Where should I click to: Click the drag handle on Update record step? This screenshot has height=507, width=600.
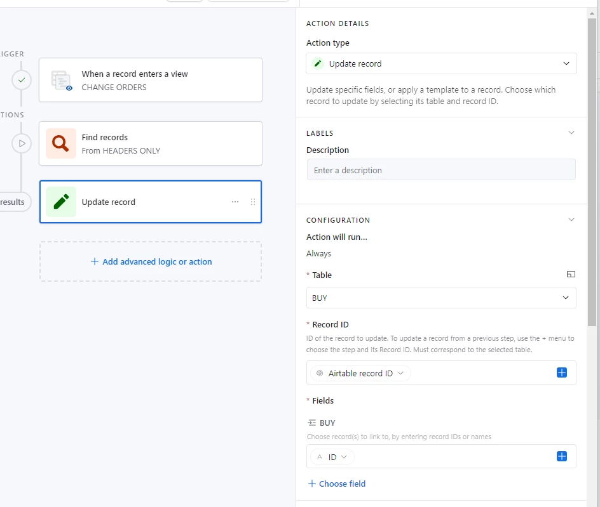pyautogui.click(x=252, y=202)
